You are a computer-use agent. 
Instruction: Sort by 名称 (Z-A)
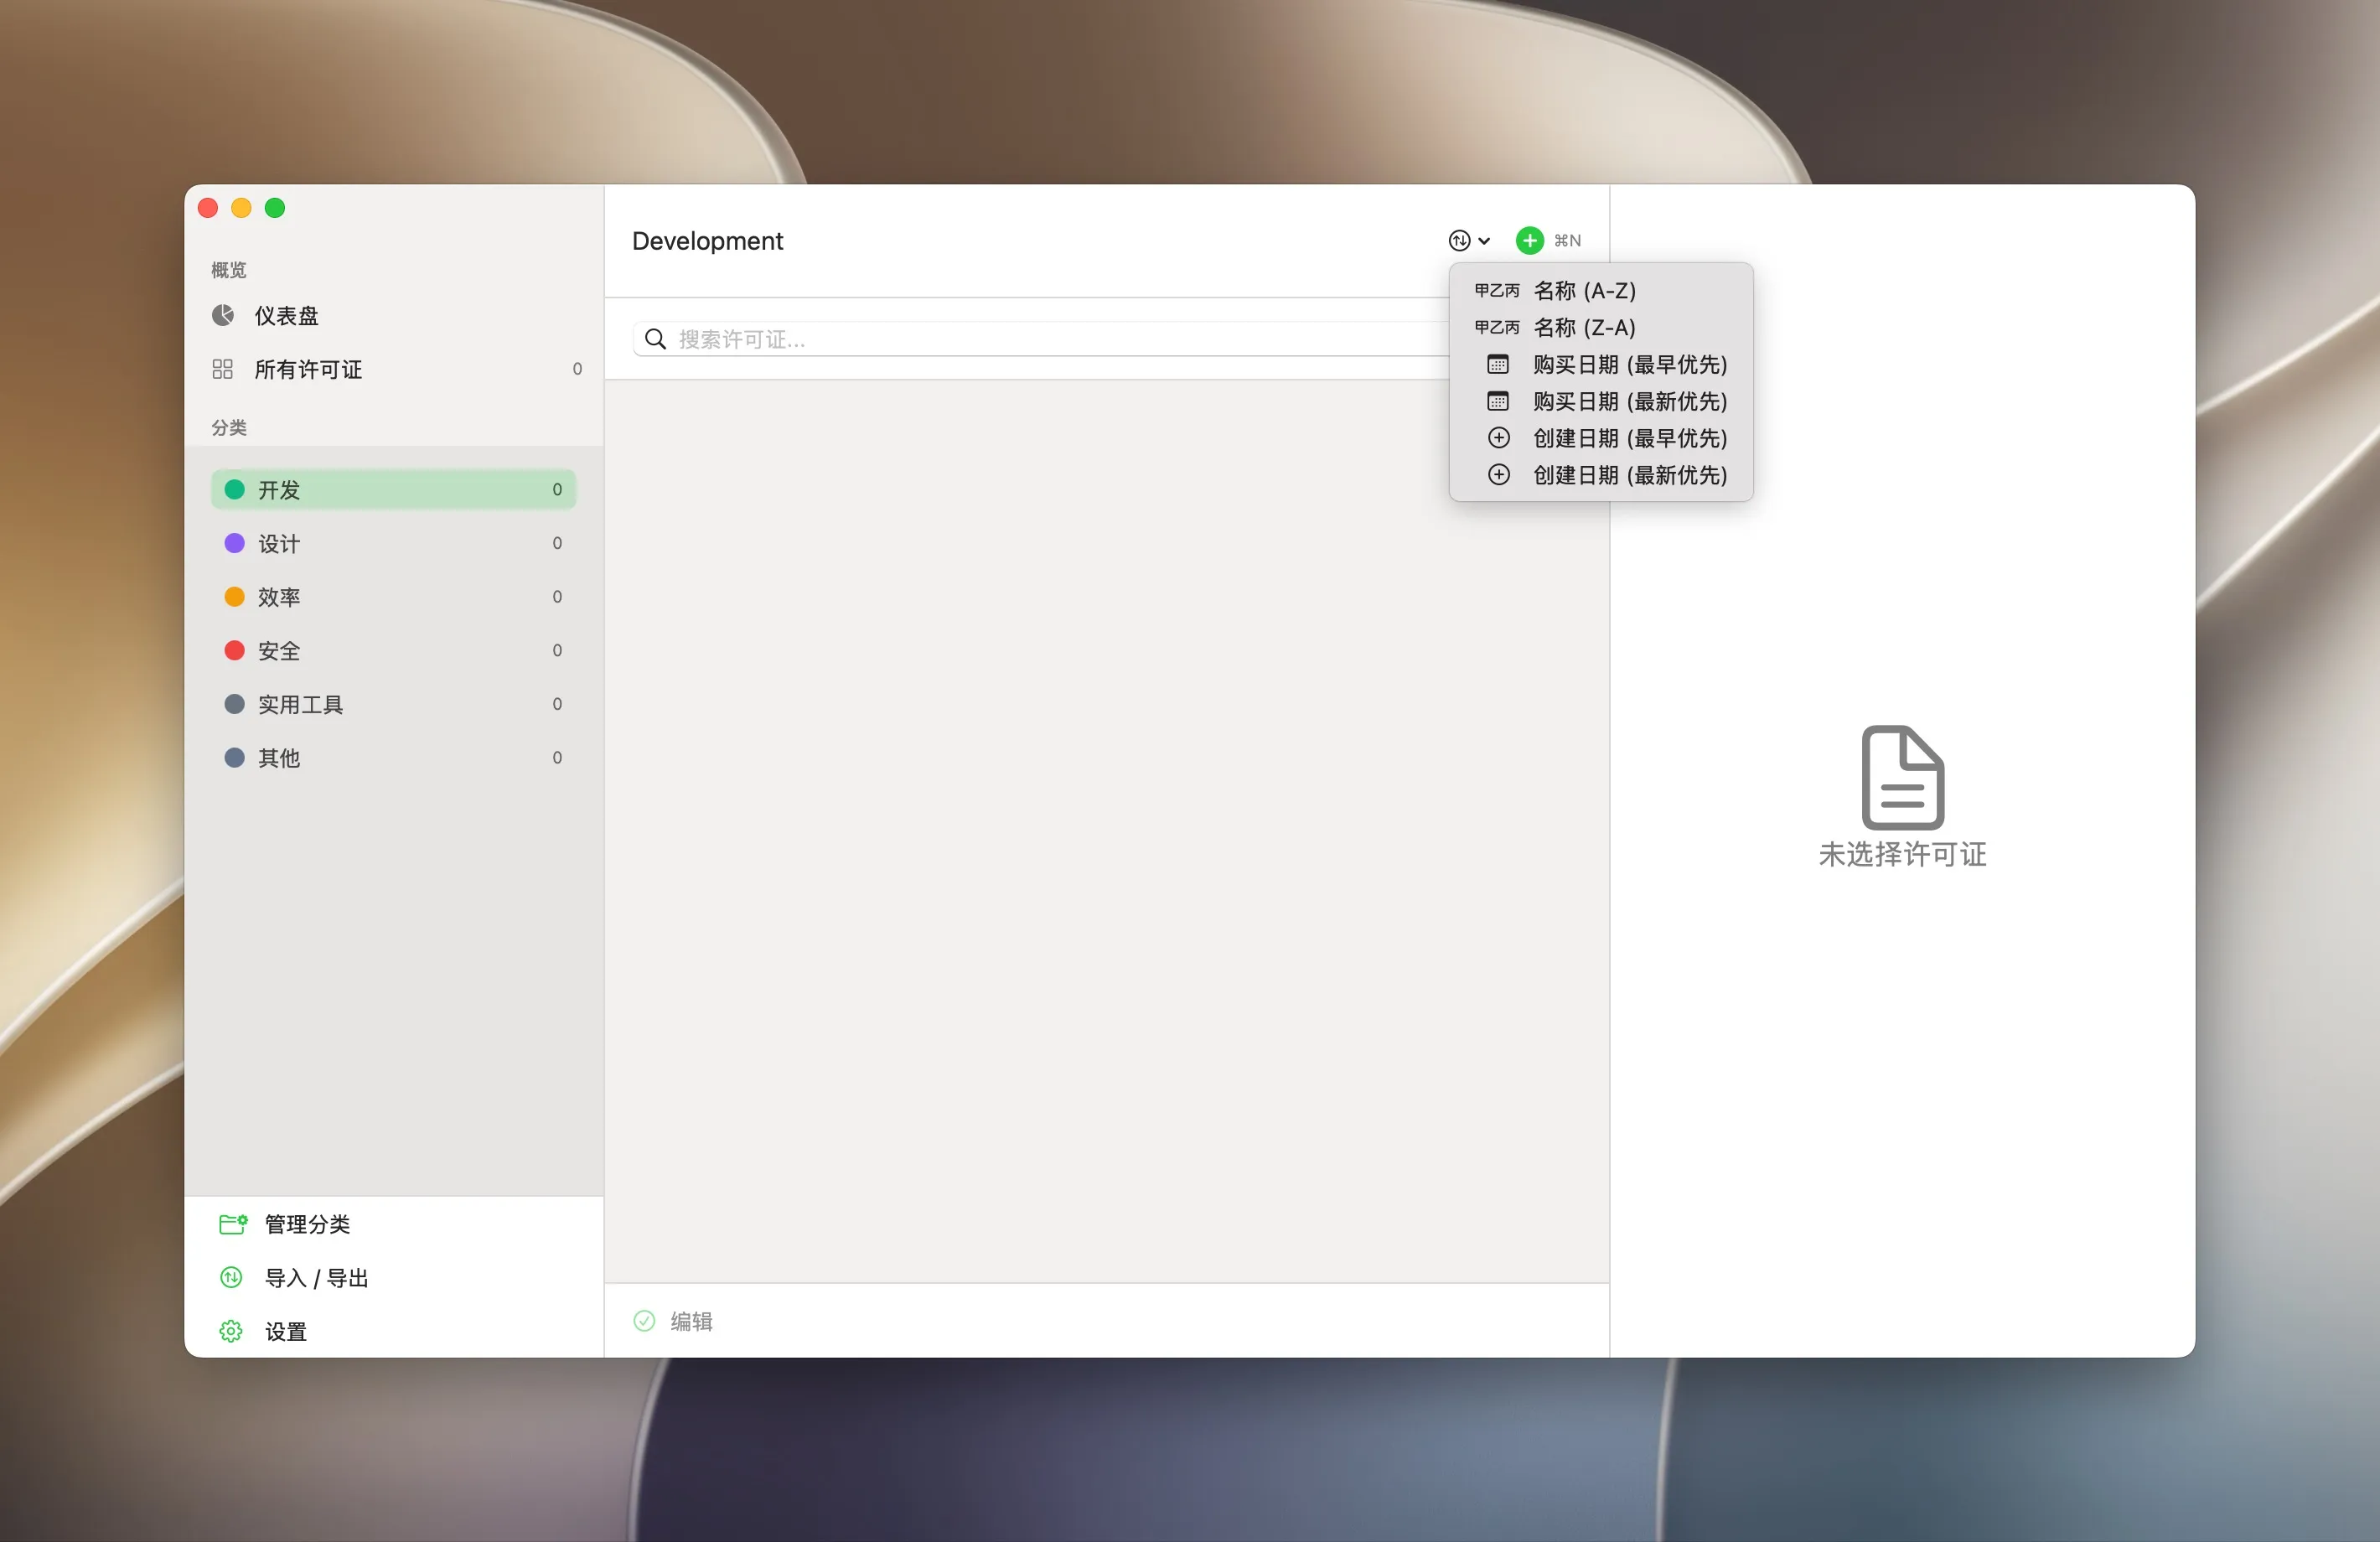point(1600,327)
